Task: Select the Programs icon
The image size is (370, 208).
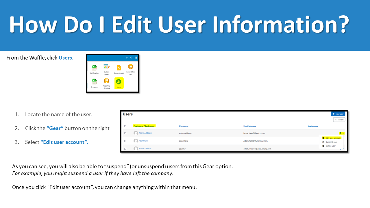Action: tap(94, 81)
